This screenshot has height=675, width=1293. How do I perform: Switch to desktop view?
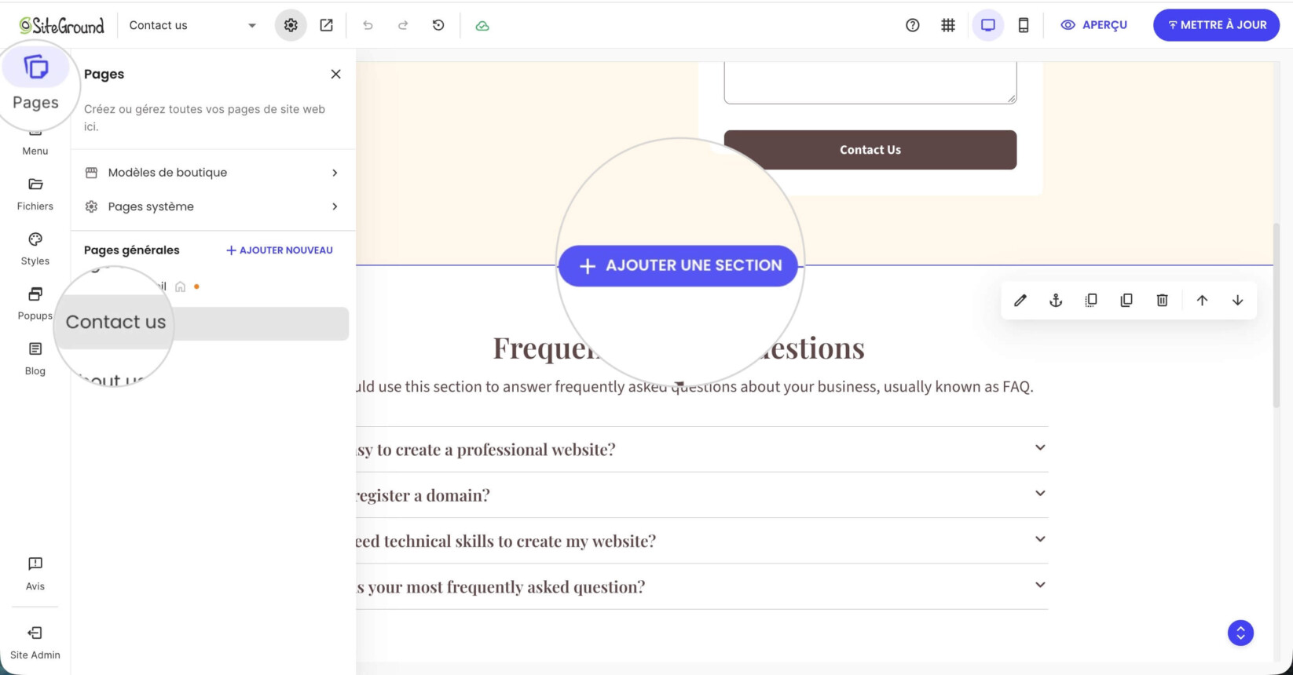click(988, 25)
